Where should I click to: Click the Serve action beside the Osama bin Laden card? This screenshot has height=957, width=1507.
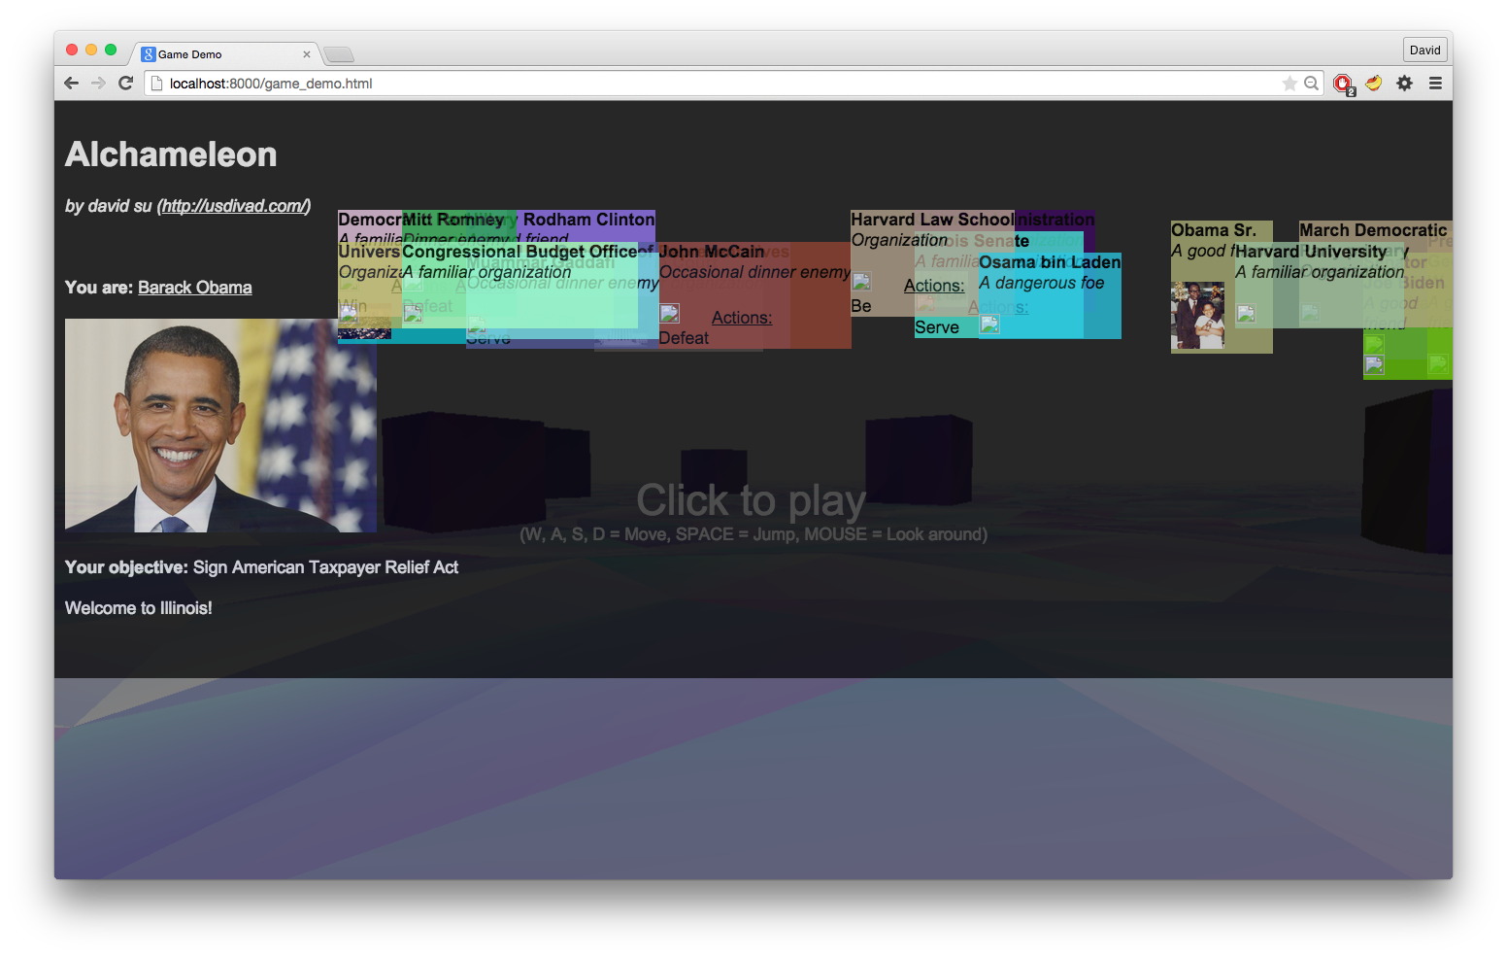[x=937, y=327]
